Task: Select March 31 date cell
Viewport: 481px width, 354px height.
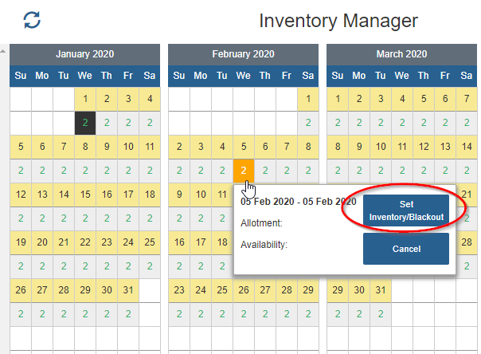Action: tap(381, 290)
